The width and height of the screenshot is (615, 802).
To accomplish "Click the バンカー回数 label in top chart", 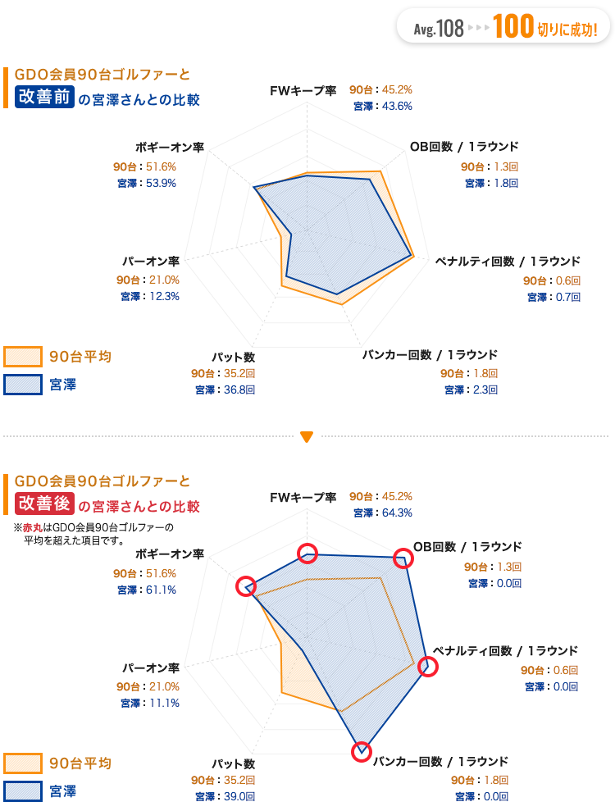I will (430, 355).
